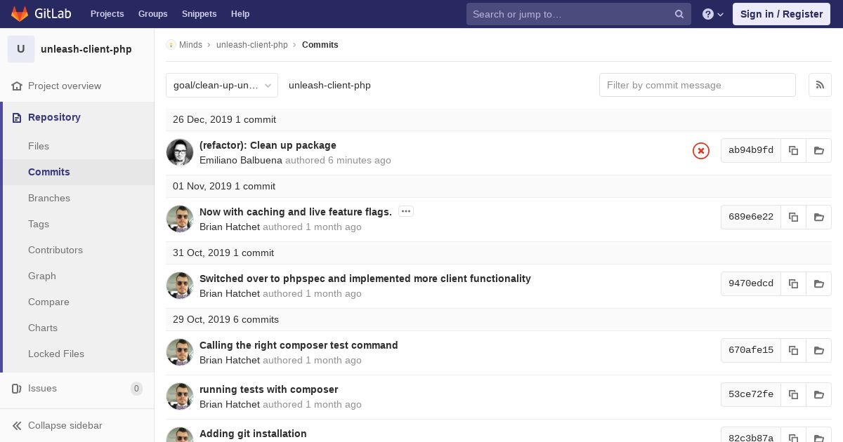843x442 pixels.
Task: Go to Branches in sidebar
Action: pos(49,198)
